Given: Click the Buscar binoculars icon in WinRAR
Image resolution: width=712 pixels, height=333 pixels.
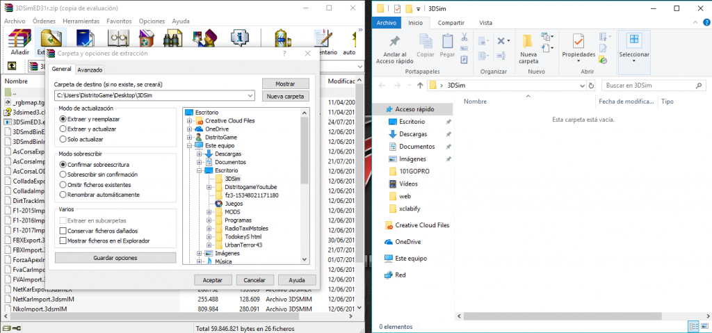Looking at the screenshot, I should 173,39.
